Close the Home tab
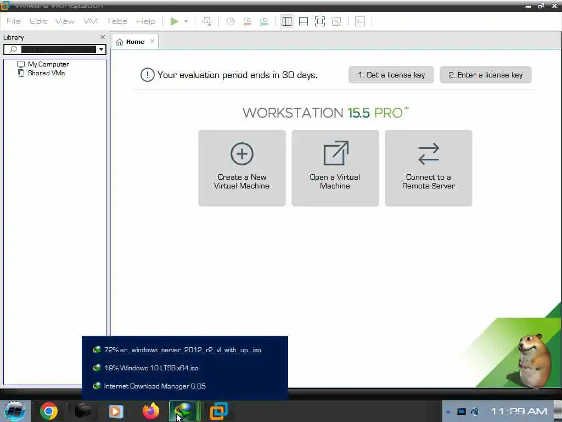The height and width of the screenshot is (422, 562). click(152, 41)
